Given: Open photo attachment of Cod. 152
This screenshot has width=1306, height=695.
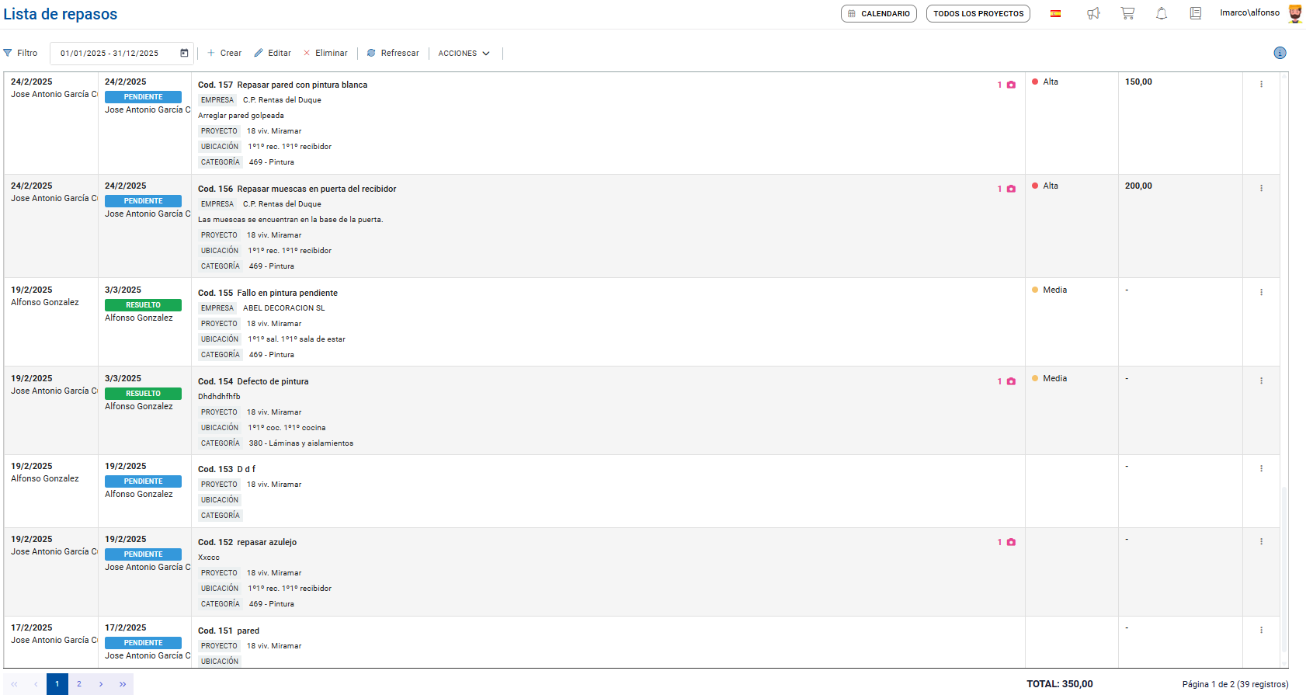Looking at the screenshot, I should tap(1011, 542).
